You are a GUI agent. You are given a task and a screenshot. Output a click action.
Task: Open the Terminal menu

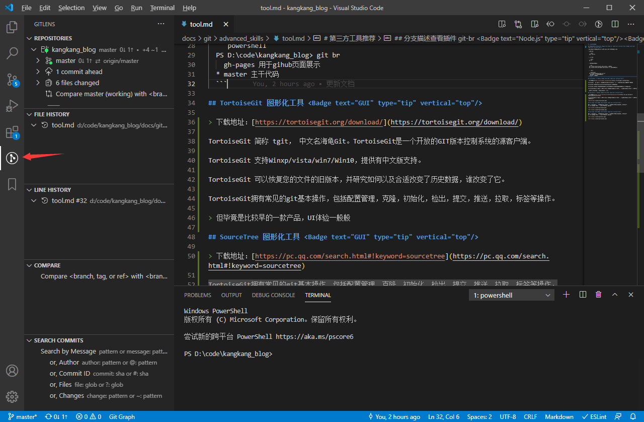(x=163, y=8)
